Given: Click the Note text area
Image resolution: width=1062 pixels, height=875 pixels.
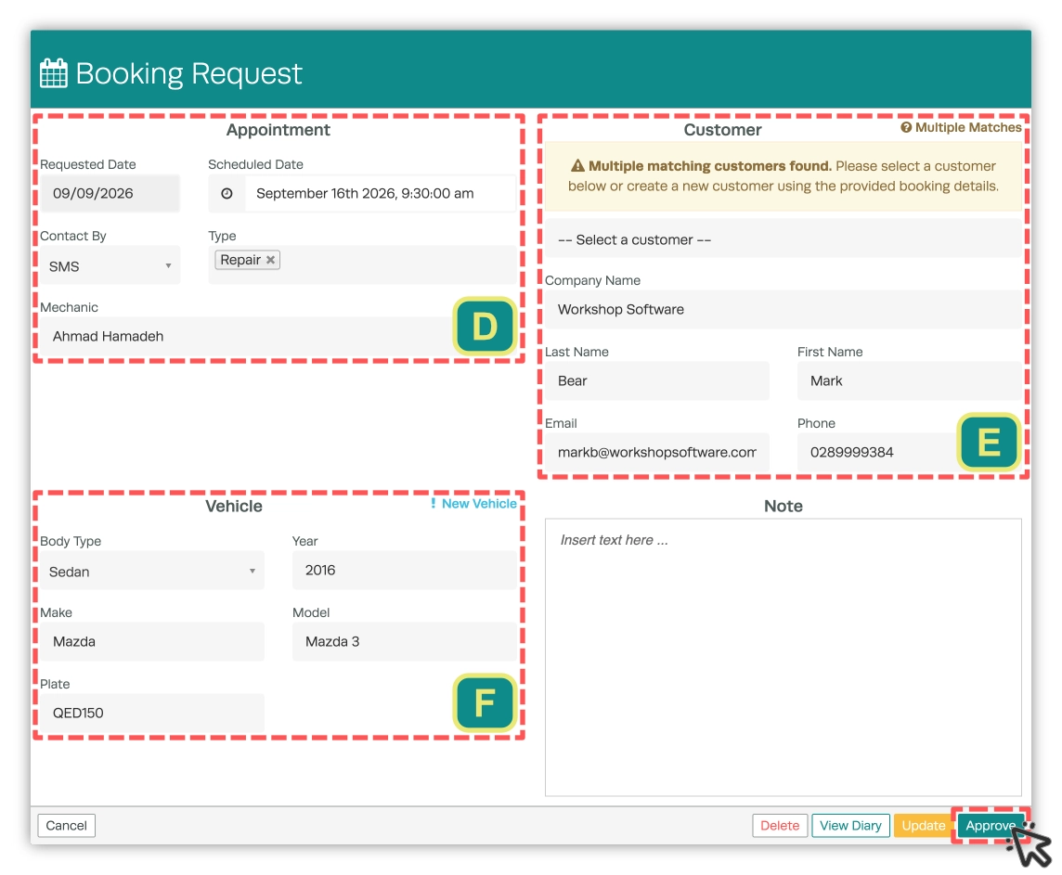Looking at the screenshot, I should pos(783,657).
